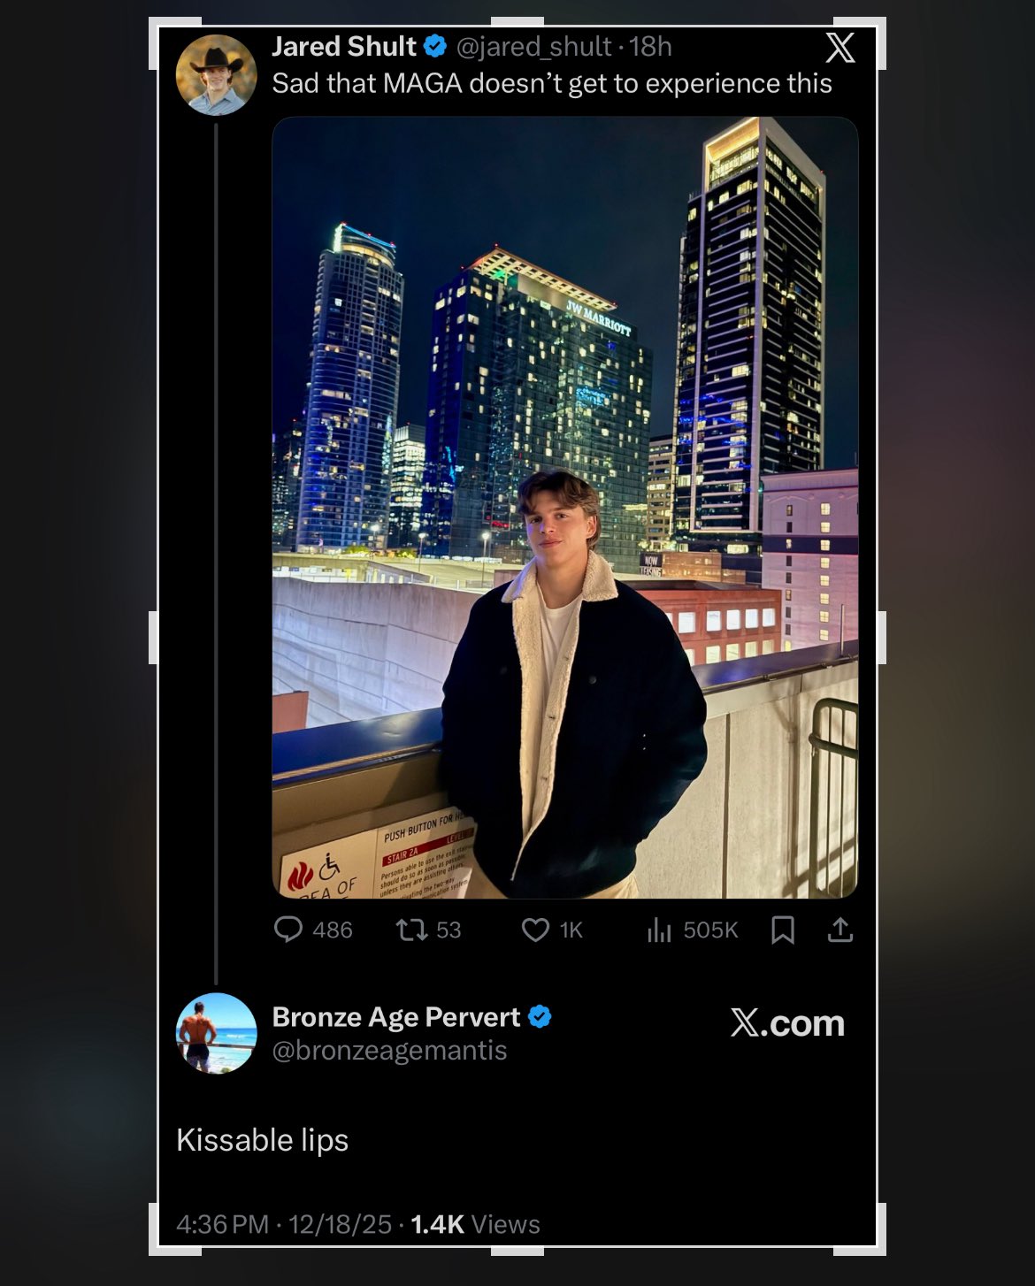Select the top-left crop corner handle
Screen dimensions: 1035x1286
coord(164,32)
